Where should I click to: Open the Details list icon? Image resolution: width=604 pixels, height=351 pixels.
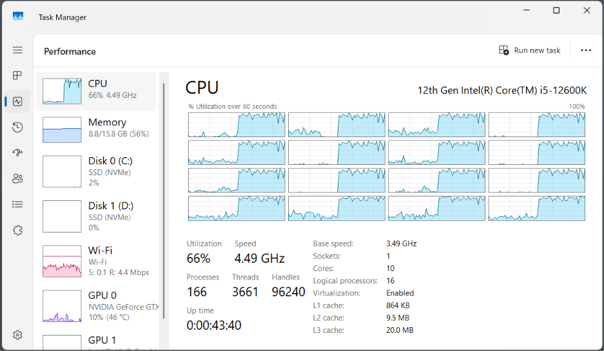tap(17, 204)
